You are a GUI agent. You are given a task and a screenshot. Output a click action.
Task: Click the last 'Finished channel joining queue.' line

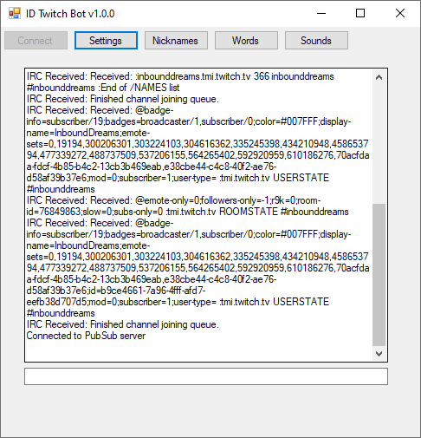click(123, 324)
